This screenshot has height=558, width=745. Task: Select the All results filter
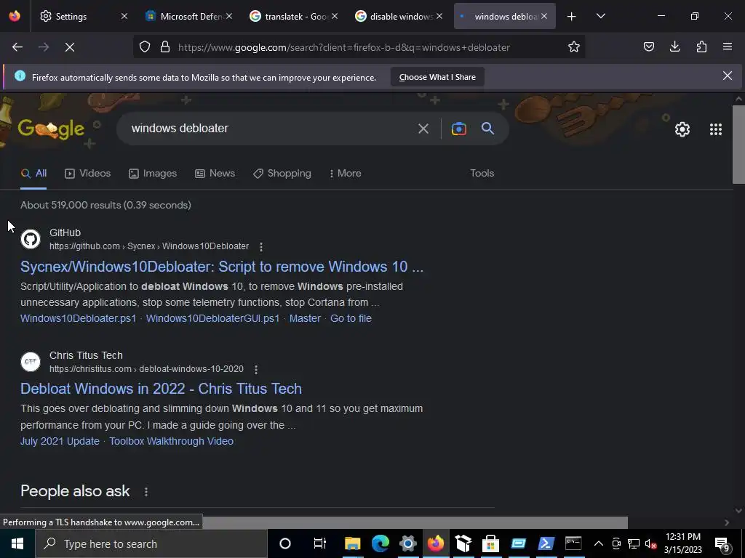click(33, 174)
